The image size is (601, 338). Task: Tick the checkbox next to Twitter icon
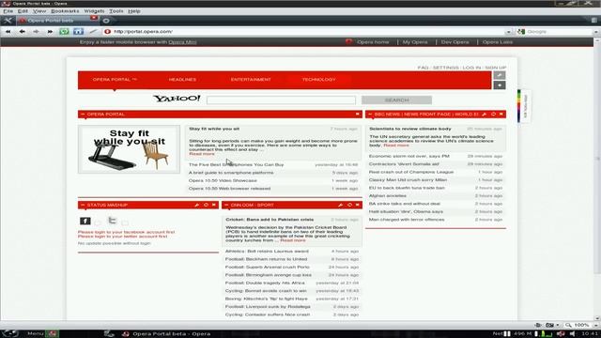click(125, 223)
